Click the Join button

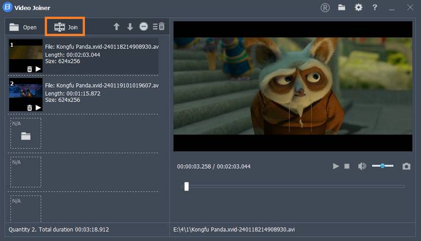(x=65, y=27)
